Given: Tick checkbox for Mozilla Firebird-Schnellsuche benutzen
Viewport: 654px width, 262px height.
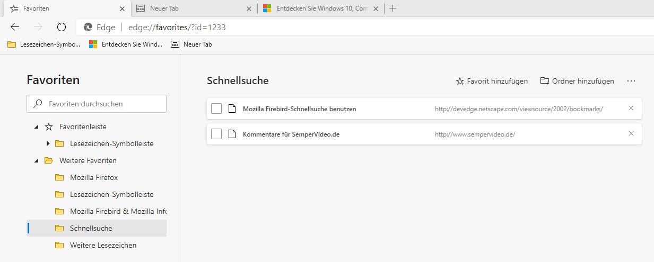Looking at the screenshot, I should pos(216,109).
